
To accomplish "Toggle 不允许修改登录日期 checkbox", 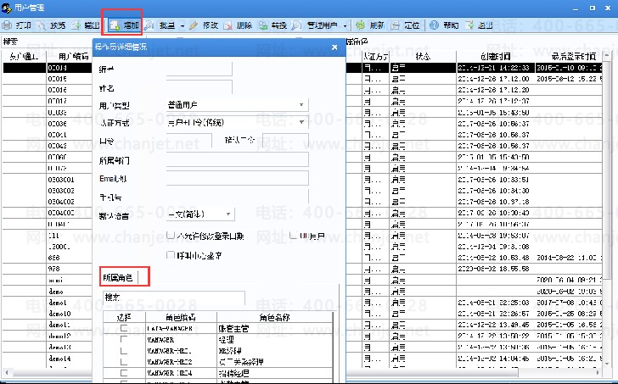I will (171, 236).
